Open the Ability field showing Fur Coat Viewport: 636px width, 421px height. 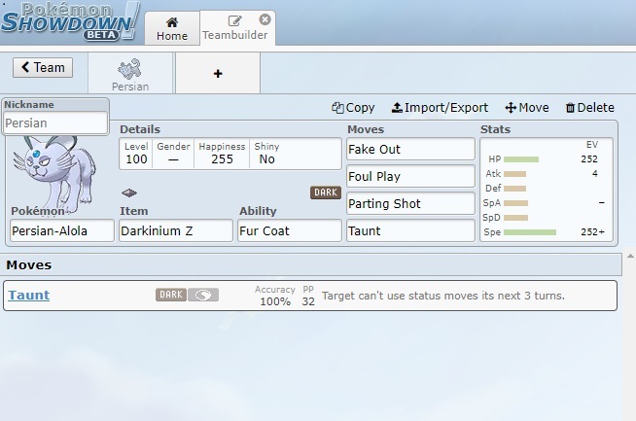pyautogui.click(x=289, y=230)
